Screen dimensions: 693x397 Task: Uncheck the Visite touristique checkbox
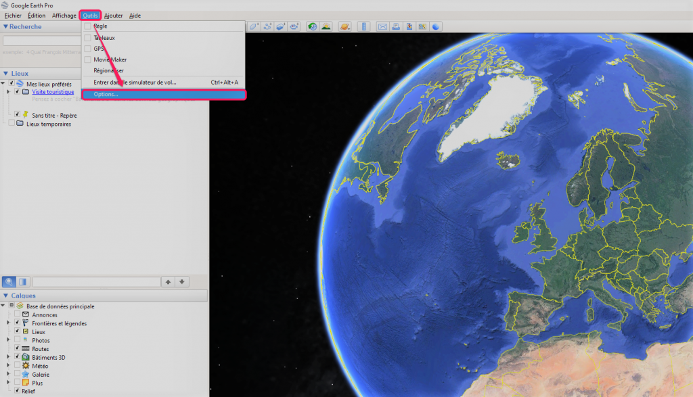click(17, 92)
